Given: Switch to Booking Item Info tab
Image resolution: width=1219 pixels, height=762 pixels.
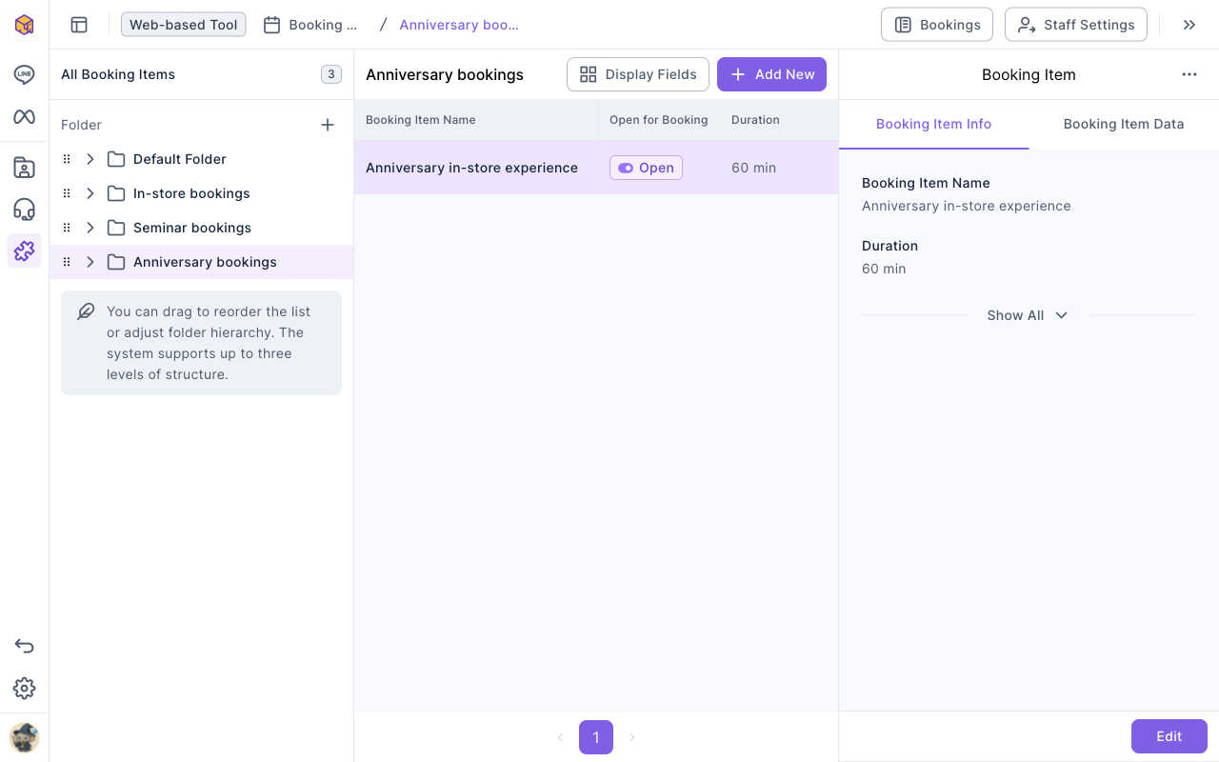Looking at the screenshot, I should point(933,124).
